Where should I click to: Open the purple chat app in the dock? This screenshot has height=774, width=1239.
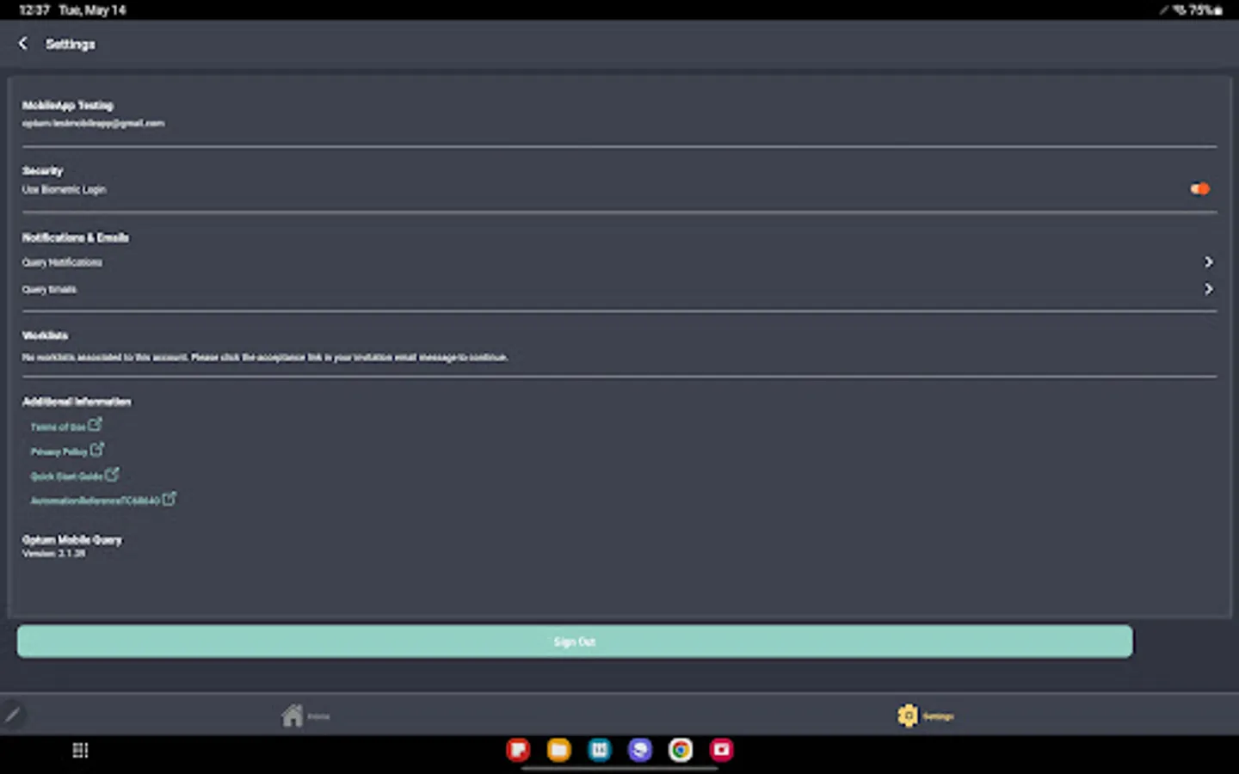640,750
